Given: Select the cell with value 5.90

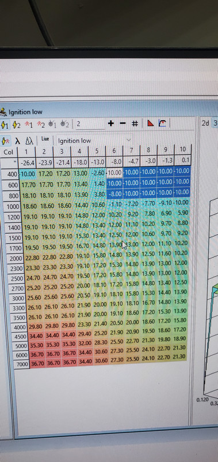Looking at the screenshot, I should point(182,213).
